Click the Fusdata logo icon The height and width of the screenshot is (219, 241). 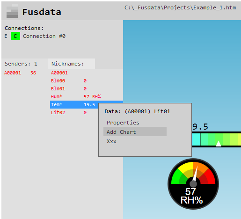(x=12, y=11)
